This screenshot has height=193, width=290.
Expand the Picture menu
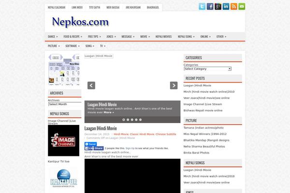[x=54, y=46]
